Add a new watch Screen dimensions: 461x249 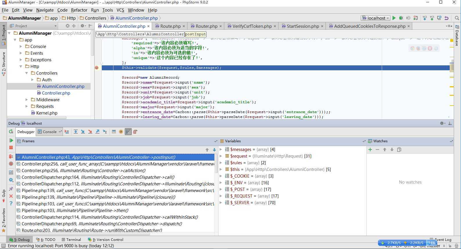click(370, 150)
